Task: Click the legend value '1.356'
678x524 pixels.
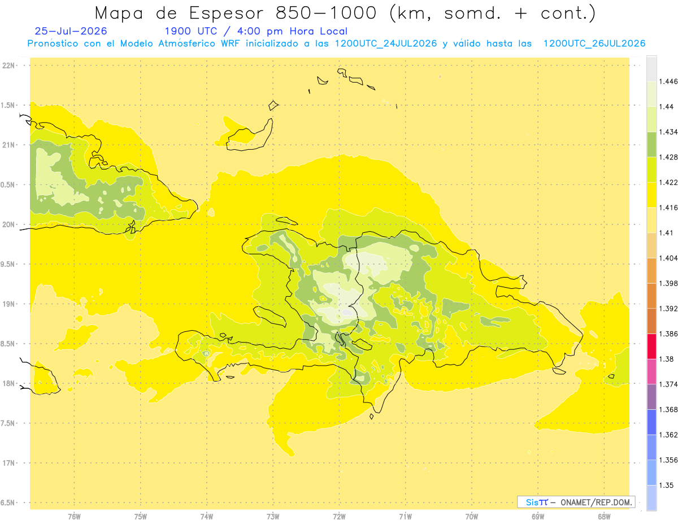Action: coord(670,460)
